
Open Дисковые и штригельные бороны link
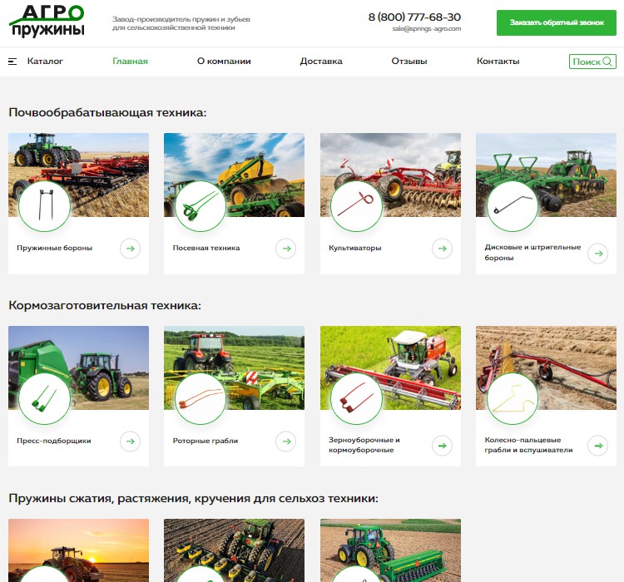(532, 252)
